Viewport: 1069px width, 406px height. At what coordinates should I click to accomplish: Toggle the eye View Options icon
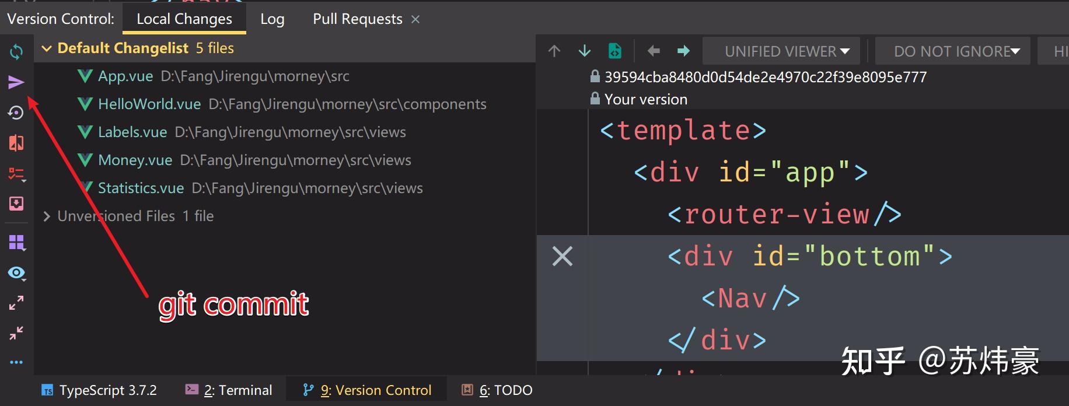coord(17,273)
